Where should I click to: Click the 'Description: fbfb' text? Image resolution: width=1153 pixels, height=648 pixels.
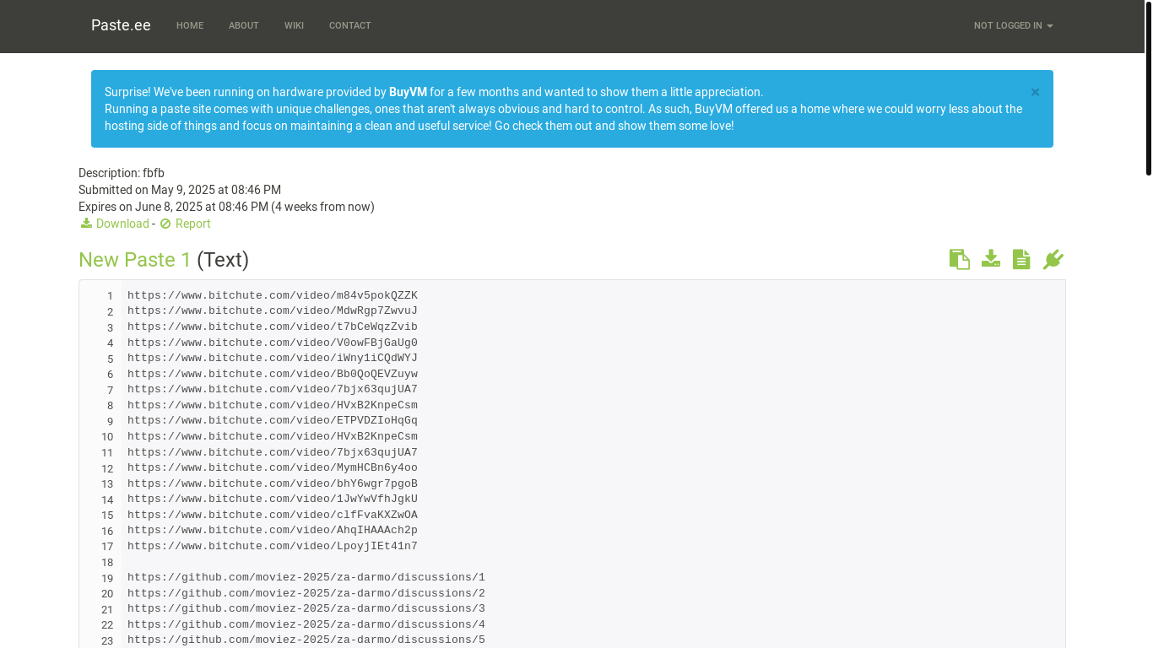click(122, 173)
